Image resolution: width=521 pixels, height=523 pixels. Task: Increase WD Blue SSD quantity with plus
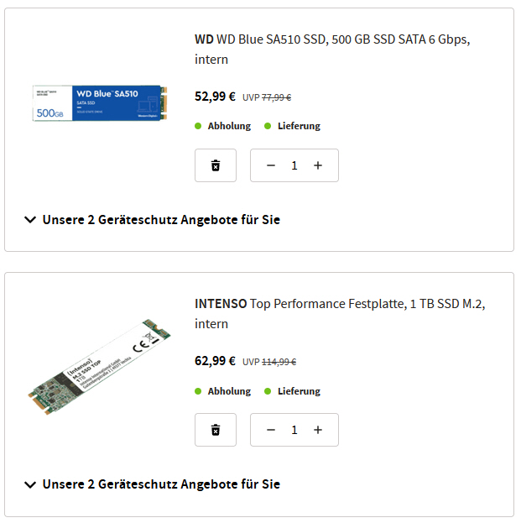(318, 165)
